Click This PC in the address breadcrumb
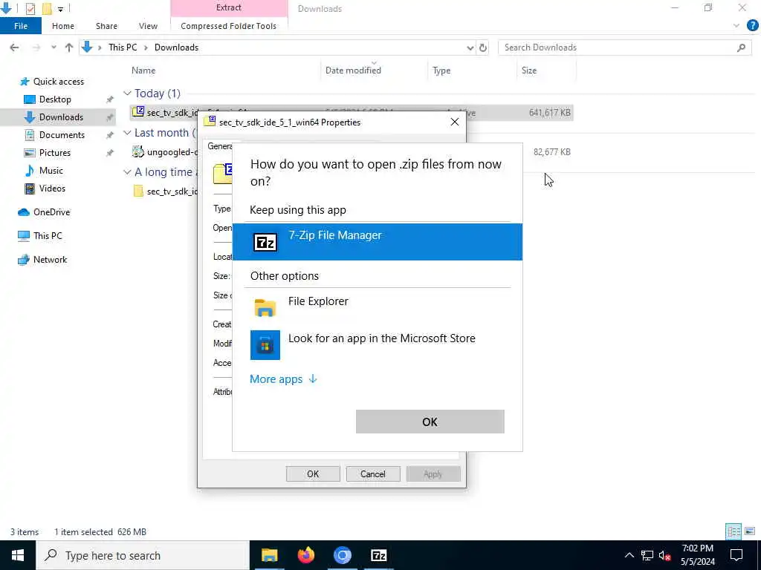The image size is (761, 570). point(123,47)
